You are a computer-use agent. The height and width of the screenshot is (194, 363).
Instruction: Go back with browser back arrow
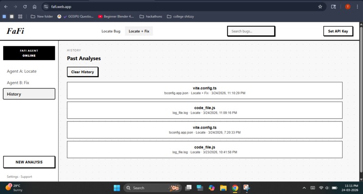point(6,7)
